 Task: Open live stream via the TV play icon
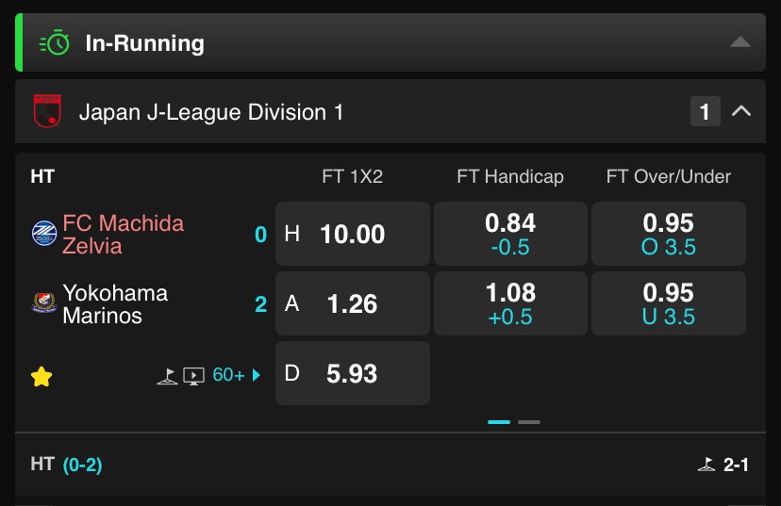193,376
